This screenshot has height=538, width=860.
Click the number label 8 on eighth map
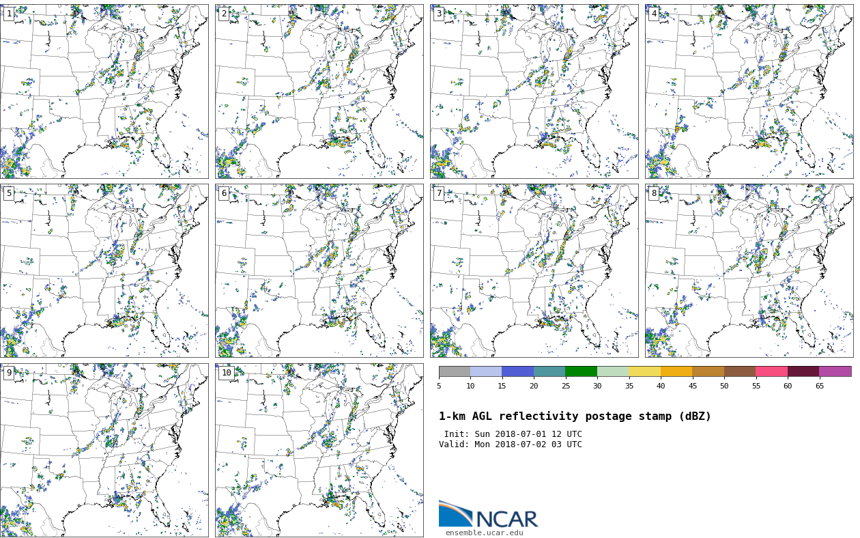(654, 193)
